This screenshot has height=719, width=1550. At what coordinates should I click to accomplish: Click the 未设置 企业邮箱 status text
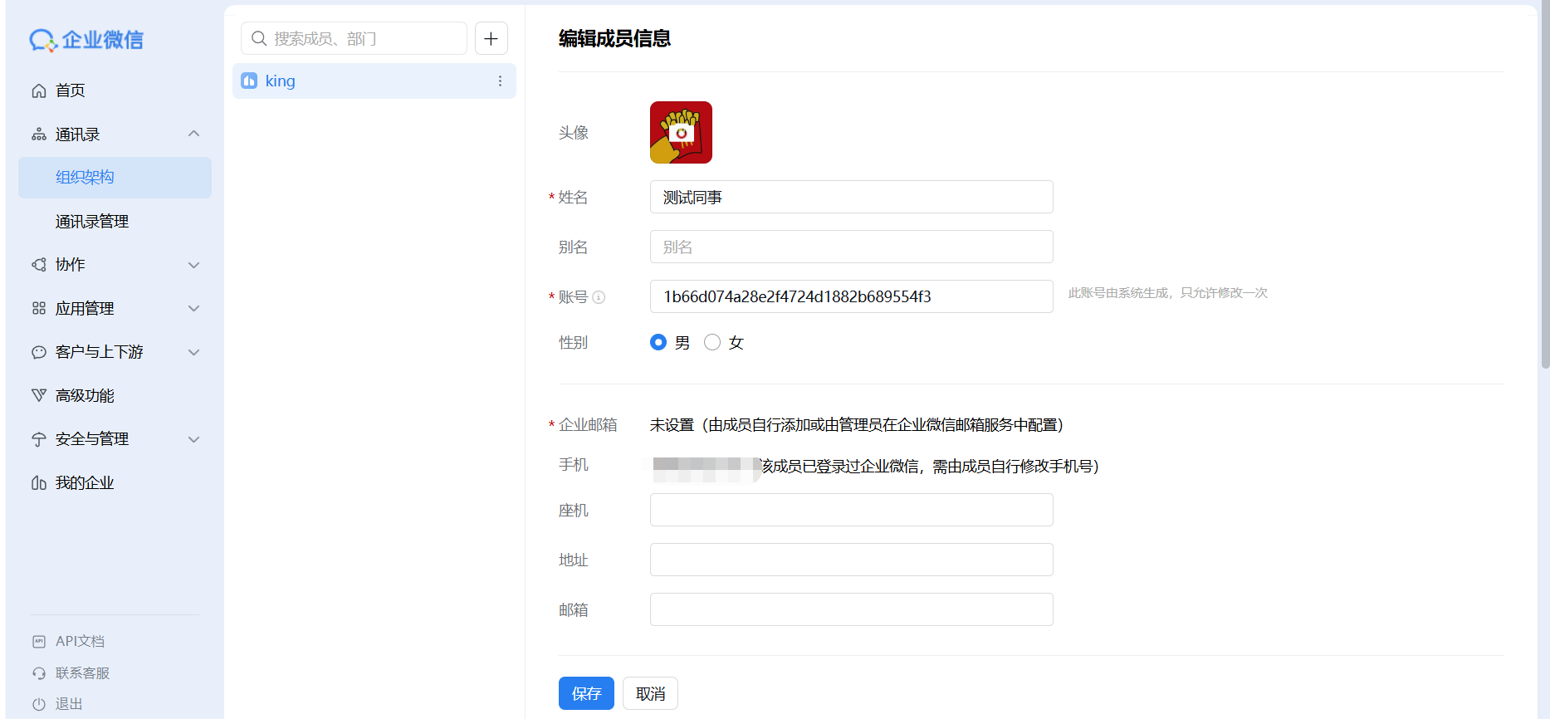[856, 425]
